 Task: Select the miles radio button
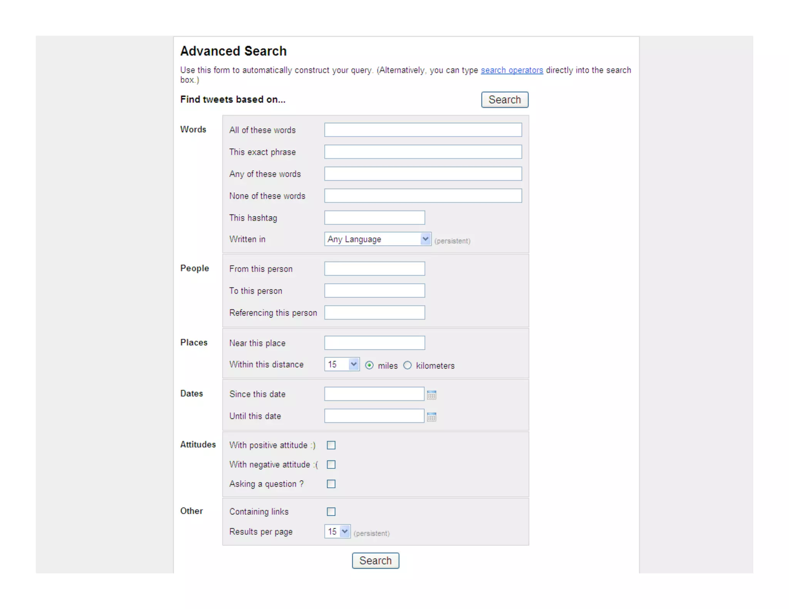click(369, 365)
